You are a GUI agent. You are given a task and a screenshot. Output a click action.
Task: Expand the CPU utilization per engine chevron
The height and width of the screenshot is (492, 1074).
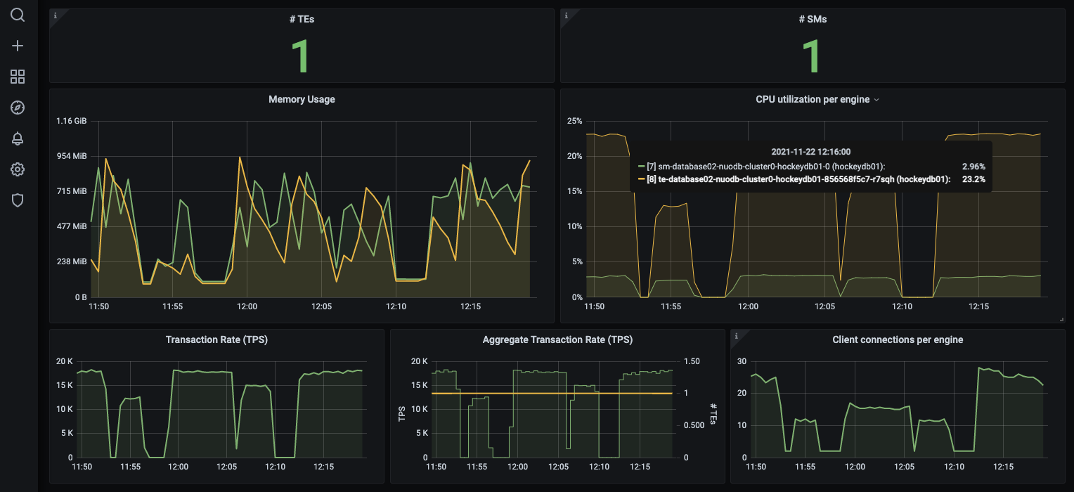tap(876, 100)
